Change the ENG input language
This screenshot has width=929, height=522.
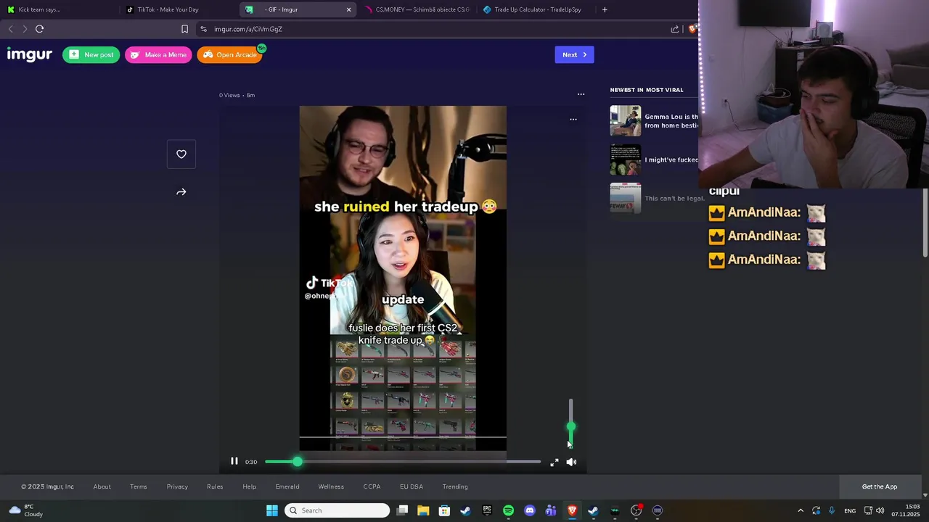tap(850, 510)
